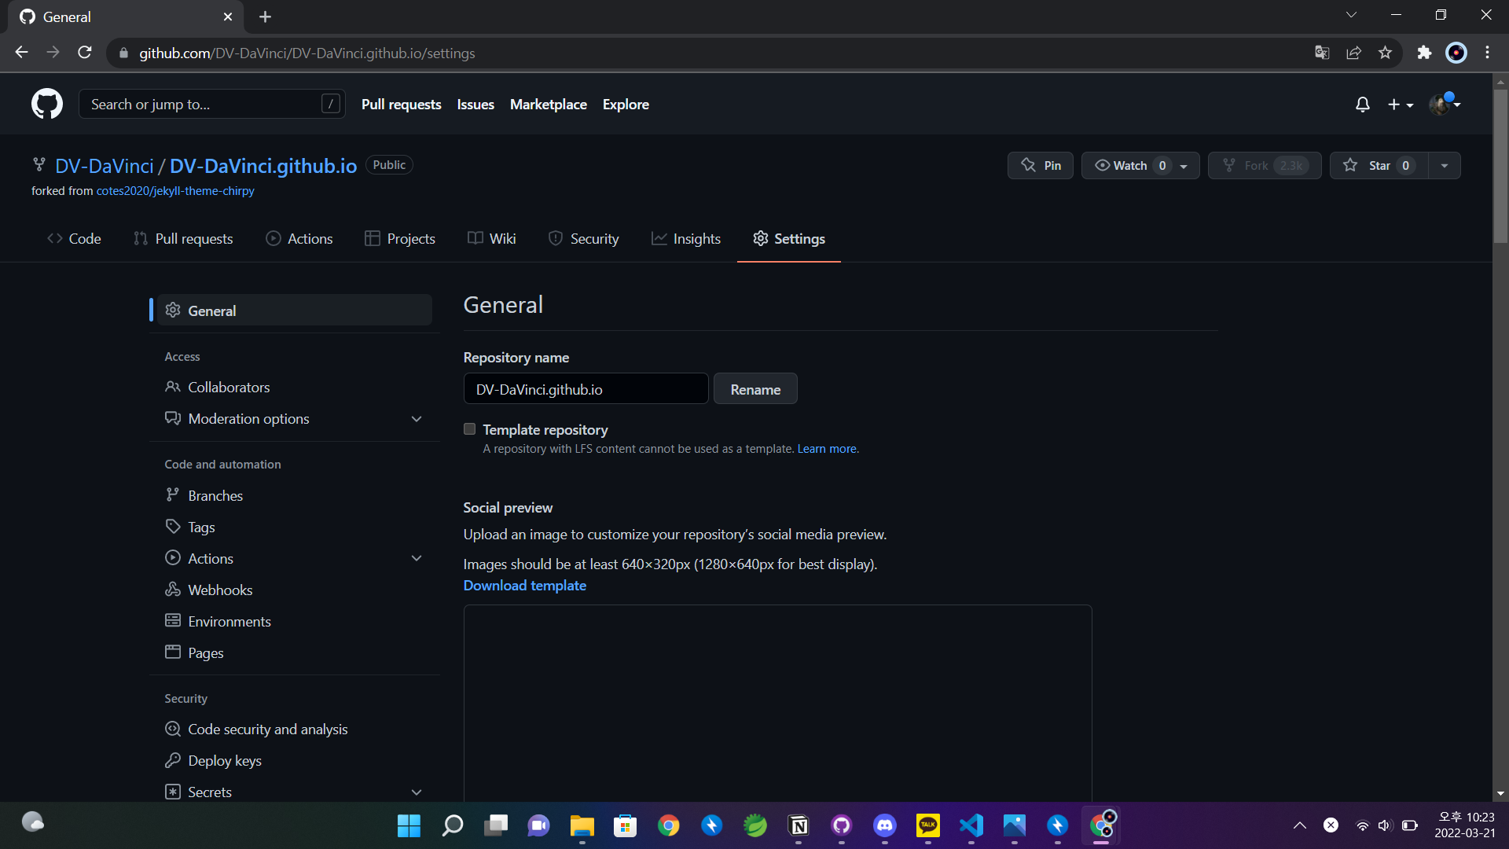Open Deploy keys settings
The image size is (1509, 849).
tap(225, 760)
